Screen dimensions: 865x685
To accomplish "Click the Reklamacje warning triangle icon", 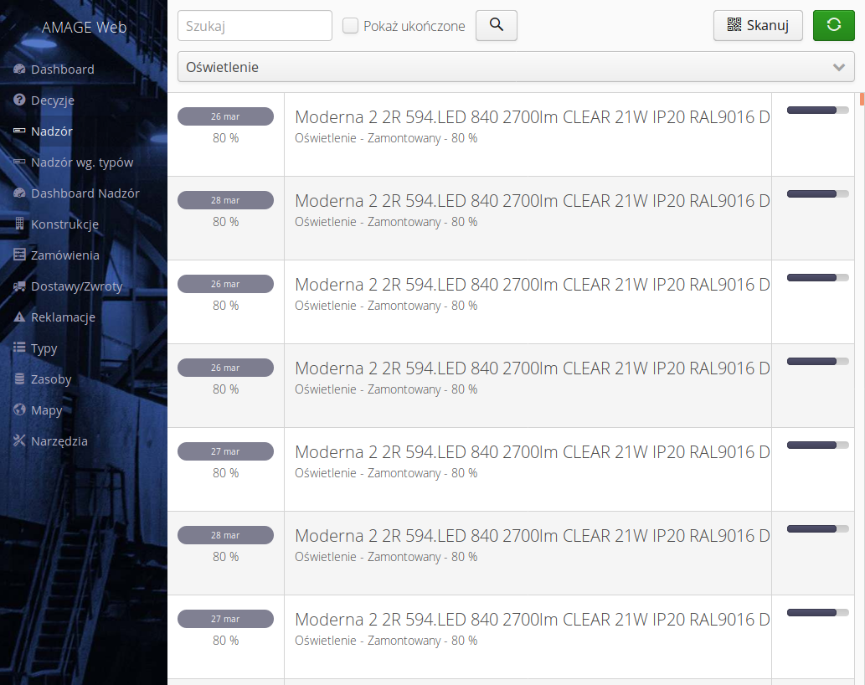I will tap(19, 317).
